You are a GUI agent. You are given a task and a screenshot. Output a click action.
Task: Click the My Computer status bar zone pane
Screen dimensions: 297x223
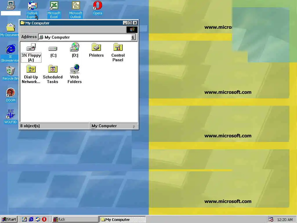(x=113, y=126)
